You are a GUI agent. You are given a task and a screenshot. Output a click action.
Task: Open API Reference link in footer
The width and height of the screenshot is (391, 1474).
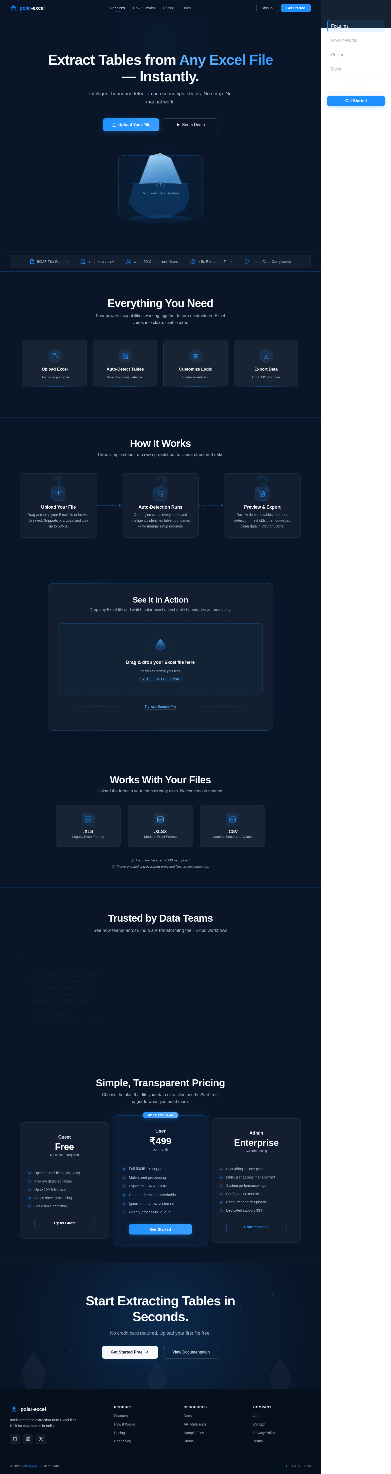pos(195,1424)
